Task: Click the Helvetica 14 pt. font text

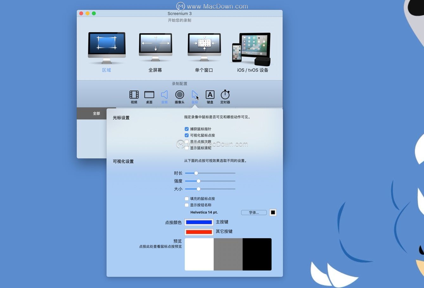Action: pyautogui.click(x=204, y=212)
